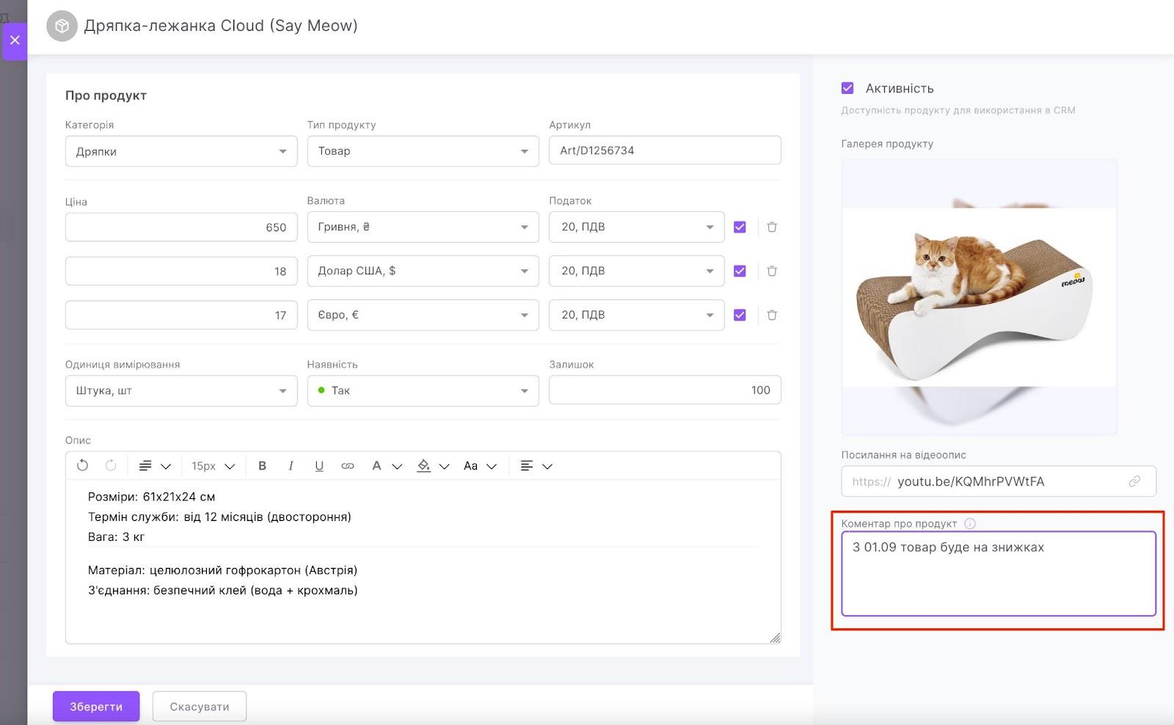1174x725 pixels.
Task: Uncheck the Активність checkbox
Action: click(x=847, y=88)
